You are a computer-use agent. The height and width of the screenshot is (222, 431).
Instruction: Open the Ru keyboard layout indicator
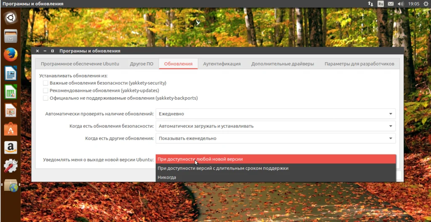(380, 4)
